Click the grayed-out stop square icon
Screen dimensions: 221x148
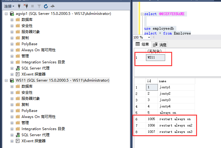[x=32, y=6]
